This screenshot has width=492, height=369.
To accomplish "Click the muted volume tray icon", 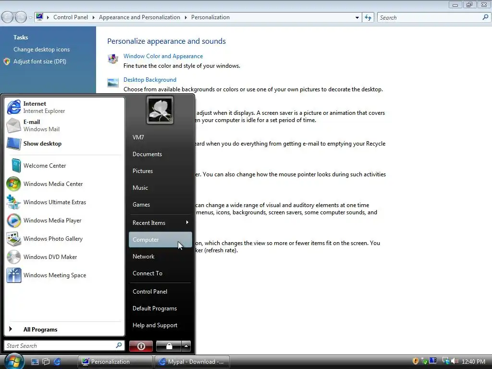I will pyautogui.click(x=455, y=361).
